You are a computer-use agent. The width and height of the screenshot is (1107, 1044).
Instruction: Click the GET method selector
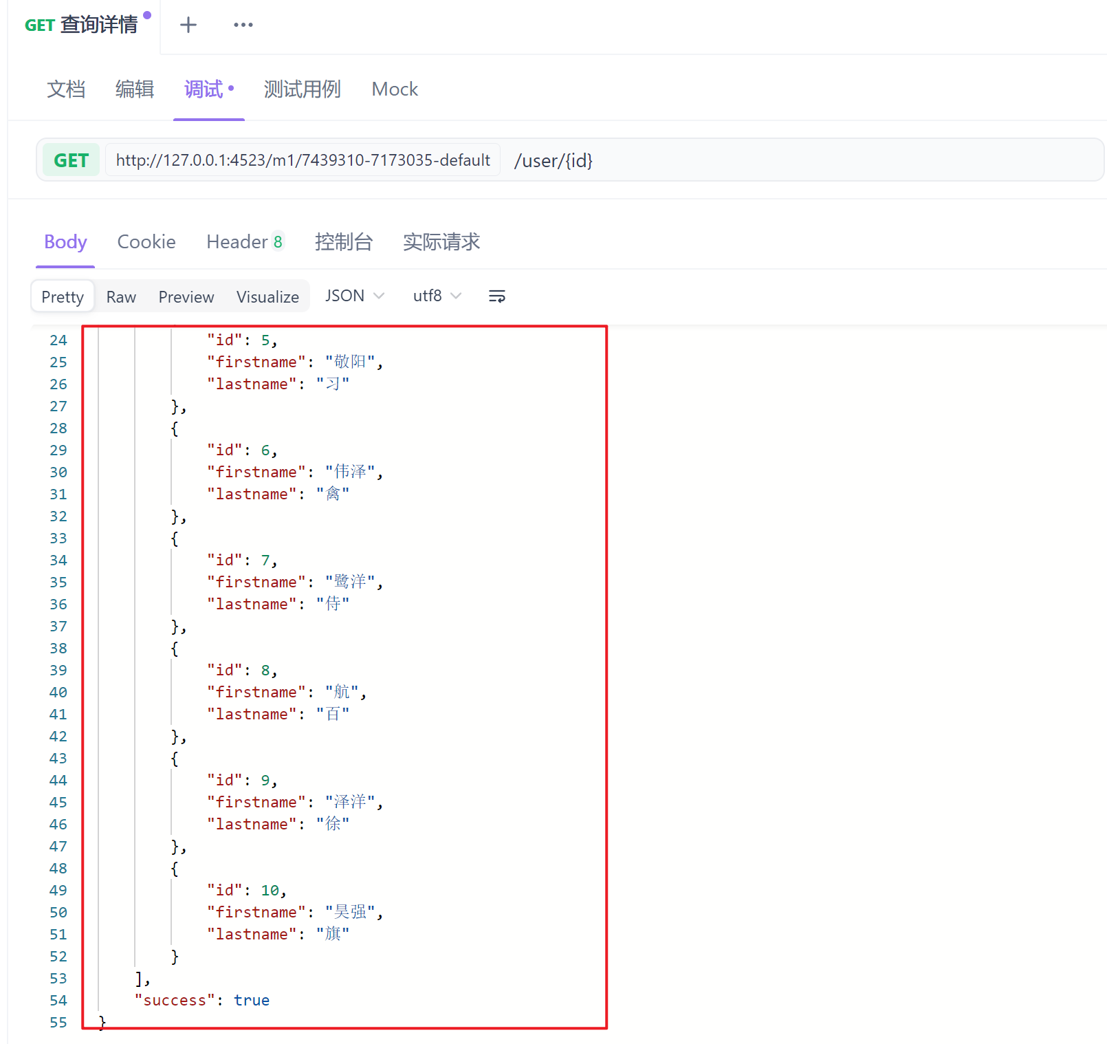point(72,160)
